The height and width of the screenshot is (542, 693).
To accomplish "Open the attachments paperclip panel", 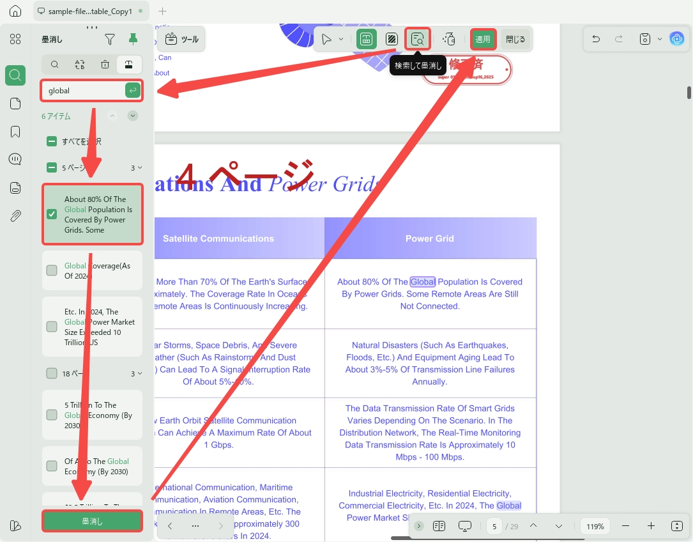I will [15, 216].
